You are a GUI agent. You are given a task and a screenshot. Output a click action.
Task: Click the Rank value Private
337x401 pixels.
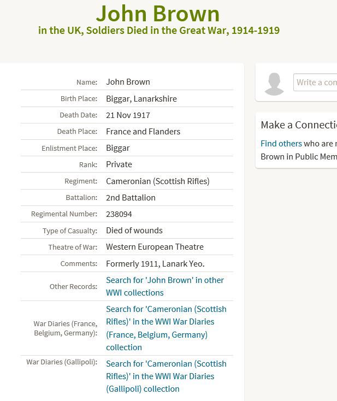pos(119,164)
